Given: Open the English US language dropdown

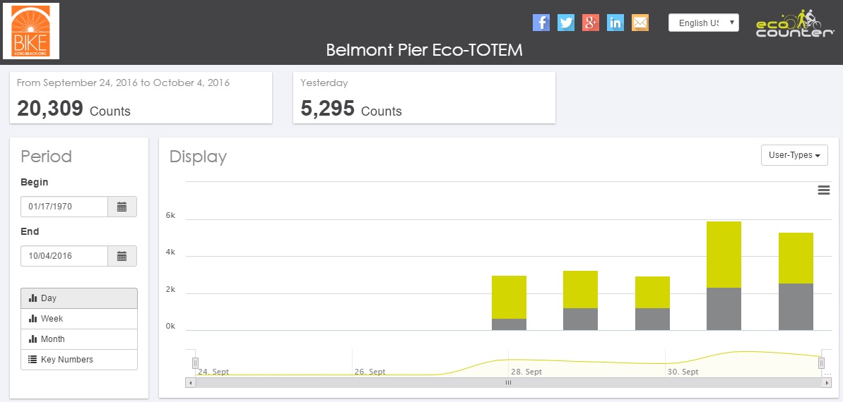Looking at the screenshot, I should click(x=703, y=23).
